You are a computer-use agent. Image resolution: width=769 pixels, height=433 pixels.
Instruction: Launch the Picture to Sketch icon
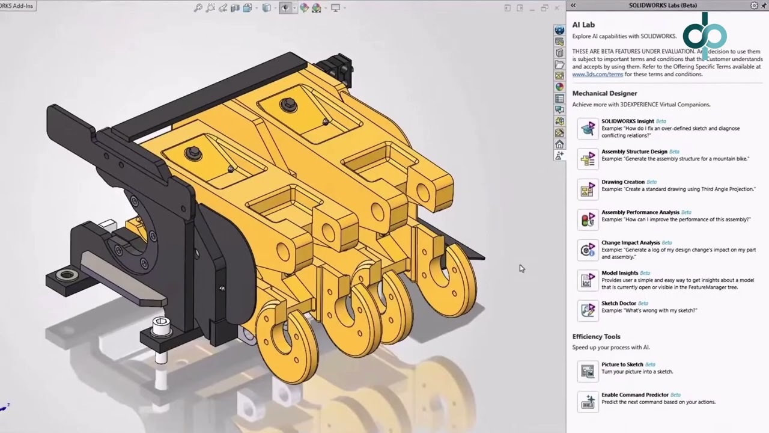[x=588, y=371]
